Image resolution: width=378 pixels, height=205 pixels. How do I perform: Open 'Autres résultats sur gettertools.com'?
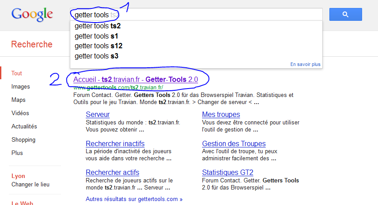pyautogui.click(x=134, y=199)
